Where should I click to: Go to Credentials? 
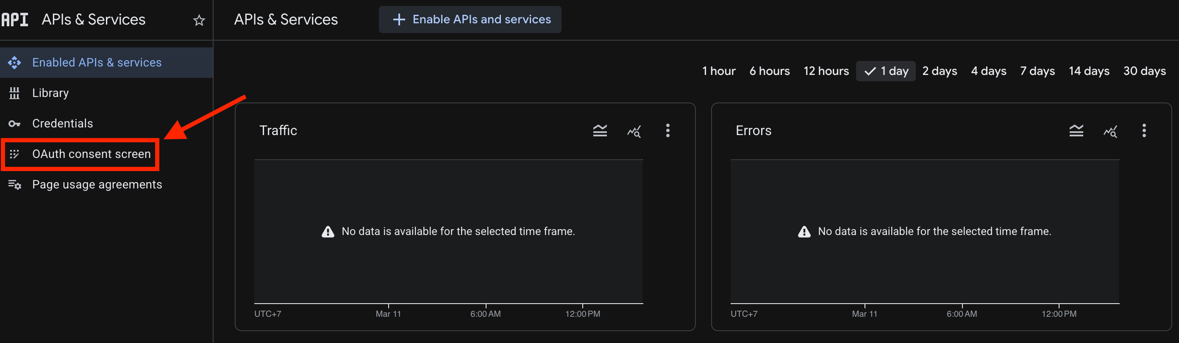(x=106, y=124)
